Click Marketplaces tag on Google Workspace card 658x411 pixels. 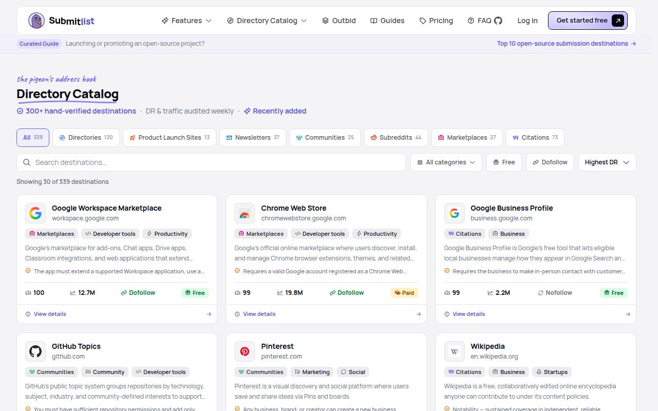coord(51,234)
